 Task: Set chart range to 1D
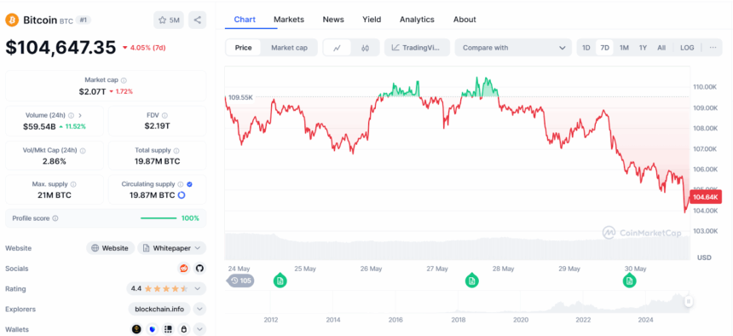coord(586,48)
